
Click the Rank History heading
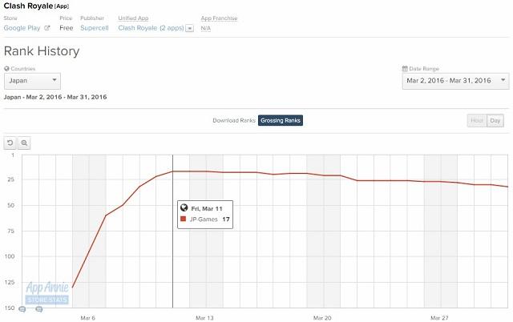tap(42, 51)
